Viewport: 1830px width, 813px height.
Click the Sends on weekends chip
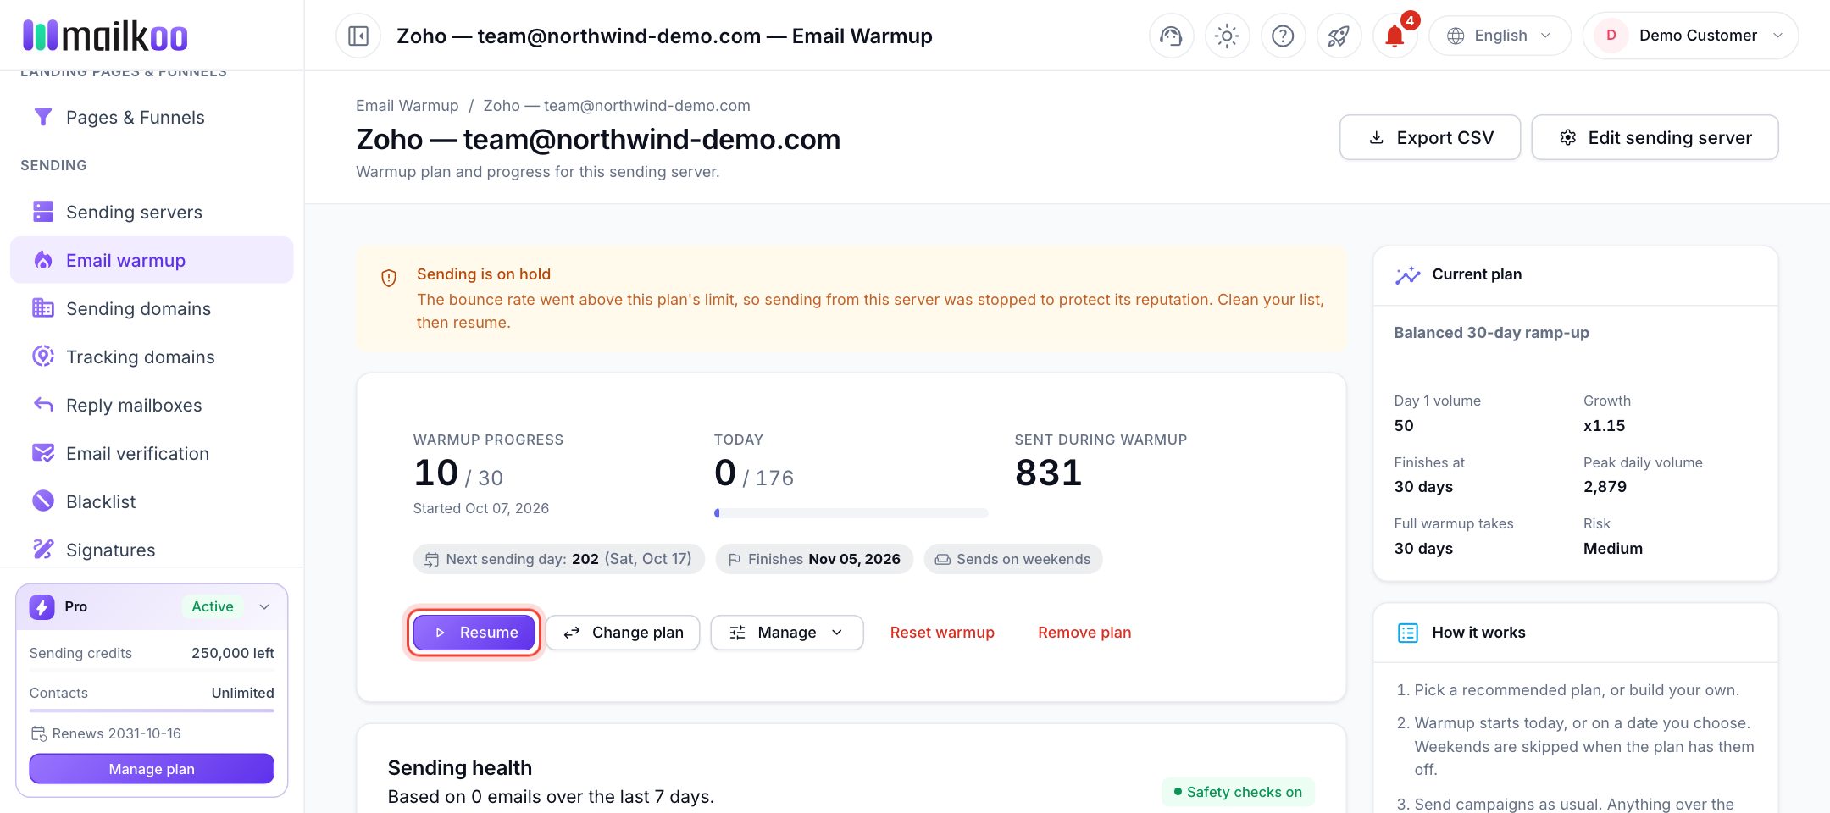tap(1013, 559)
